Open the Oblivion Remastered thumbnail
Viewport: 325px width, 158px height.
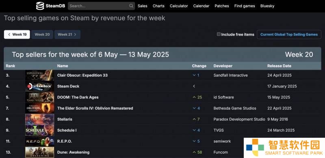pos(39,108)
